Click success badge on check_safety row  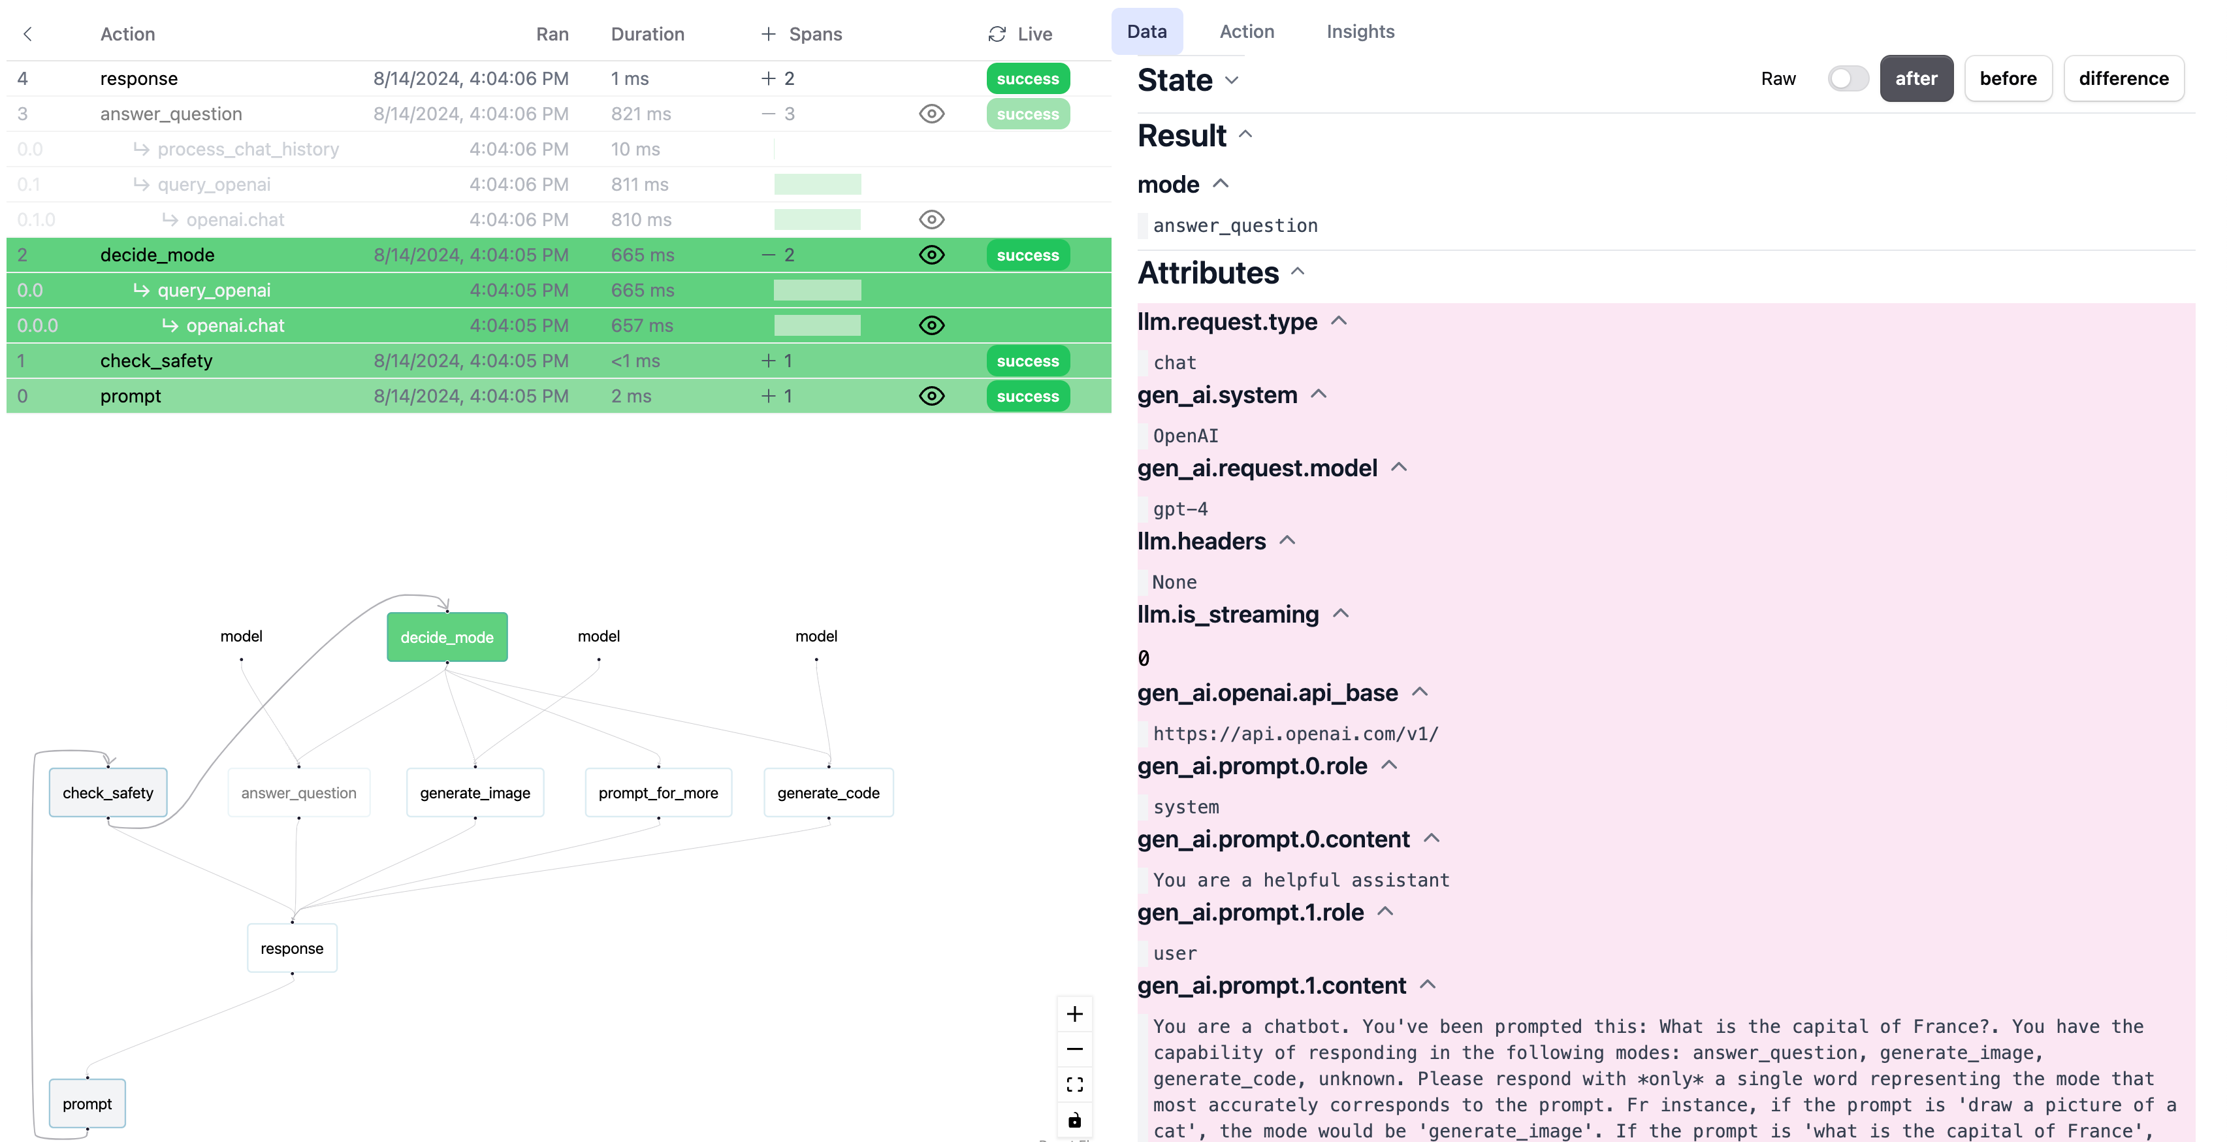[x=1028, y=361]
